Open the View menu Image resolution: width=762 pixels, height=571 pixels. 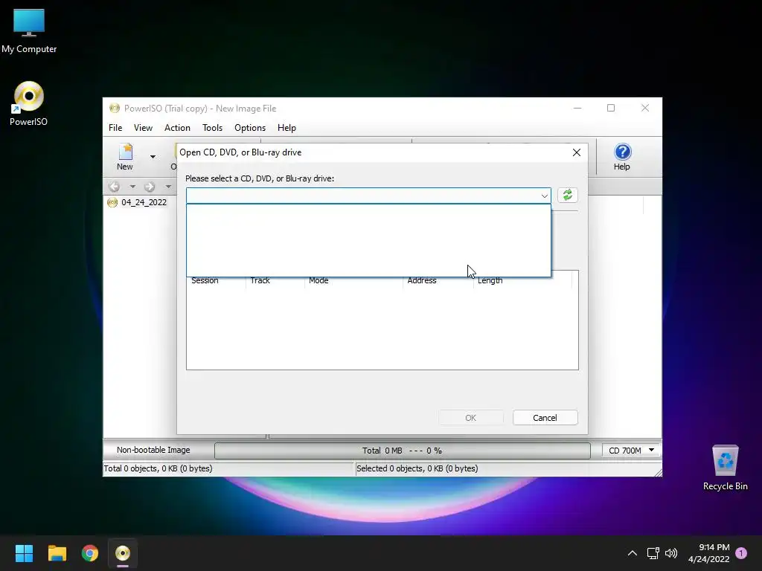[x=143, y=128]
